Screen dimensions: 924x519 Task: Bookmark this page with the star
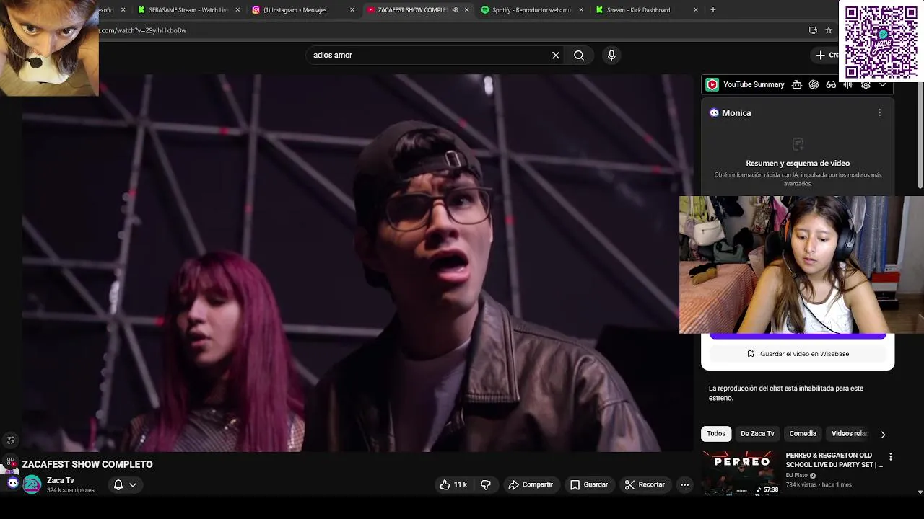pyautogui.click(x=829, y=30)
